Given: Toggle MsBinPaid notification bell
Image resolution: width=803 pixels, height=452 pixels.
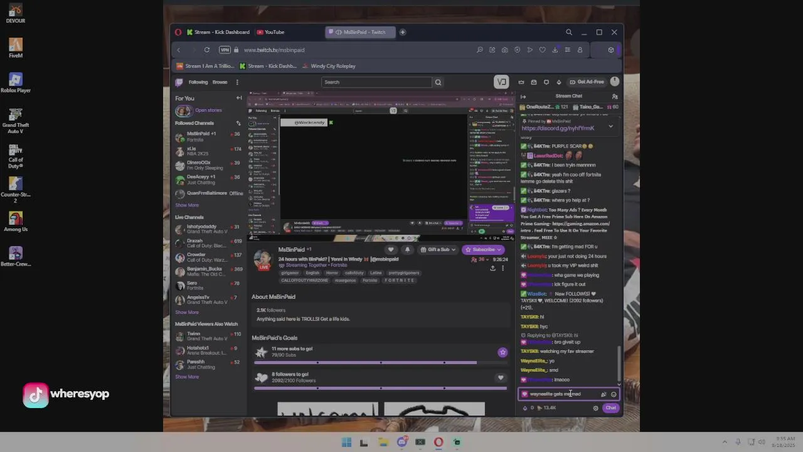Looking at the screenshot, I should (x=407, y=250).
